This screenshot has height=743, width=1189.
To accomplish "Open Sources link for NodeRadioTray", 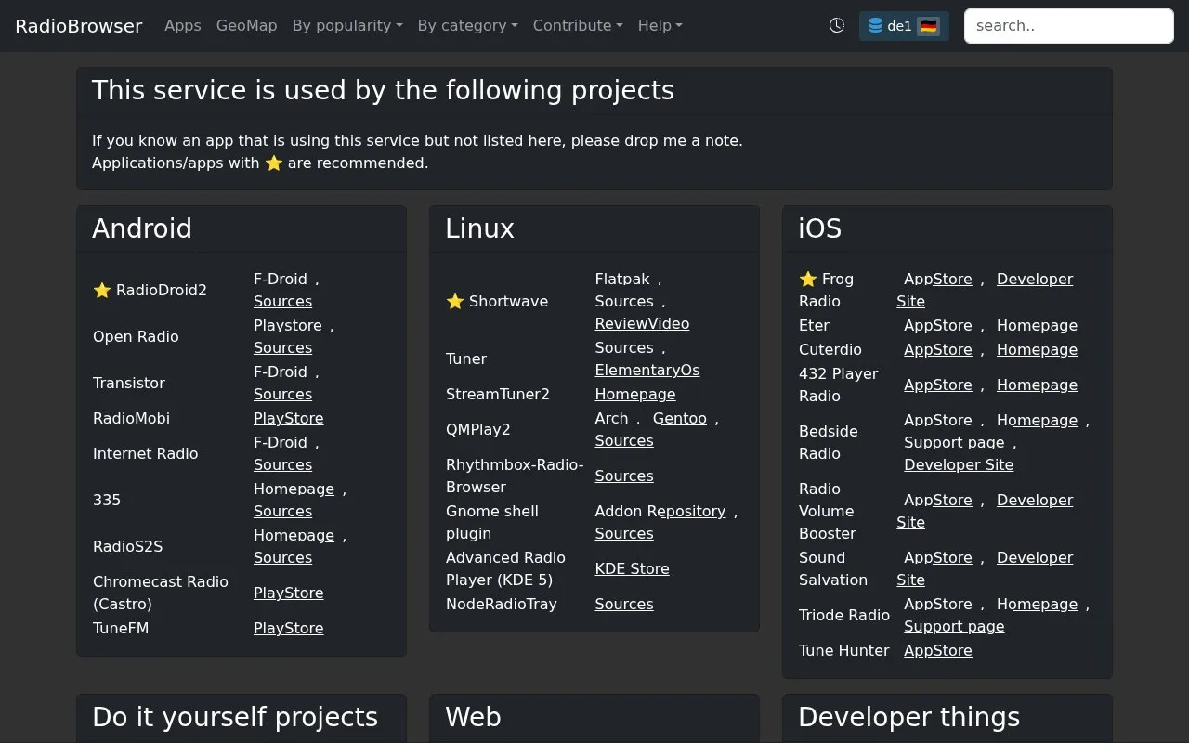I will (624, 605).
